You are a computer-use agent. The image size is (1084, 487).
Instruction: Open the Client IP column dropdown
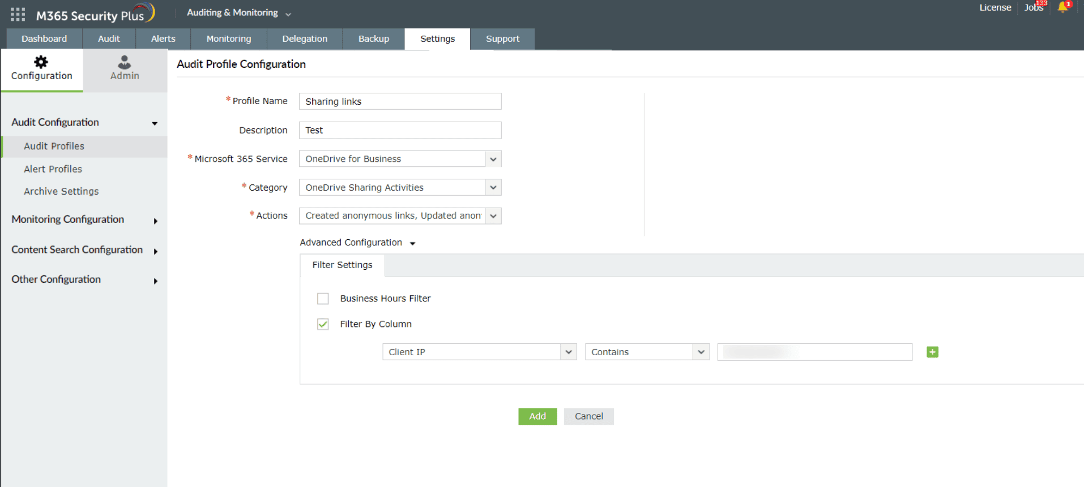[x=569, y=352]
